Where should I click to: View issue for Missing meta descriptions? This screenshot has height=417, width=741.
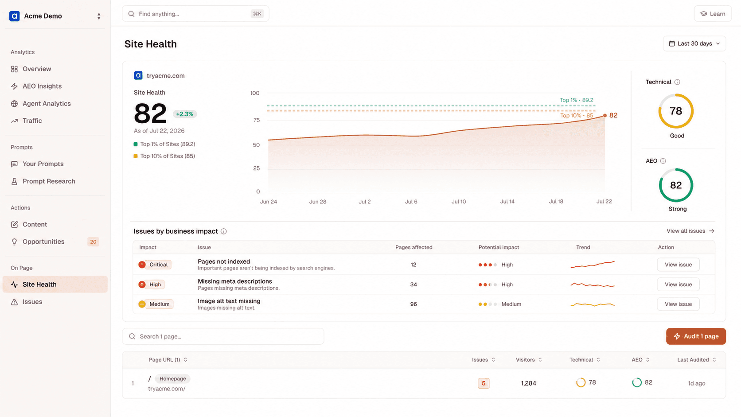pos(678,284)
